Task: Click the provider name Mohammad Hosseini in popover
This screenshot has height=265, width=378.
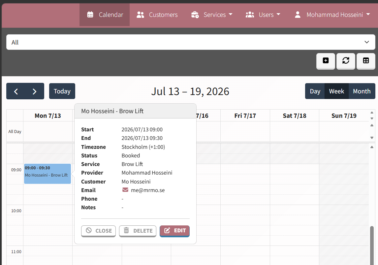Action: (147, 173)
